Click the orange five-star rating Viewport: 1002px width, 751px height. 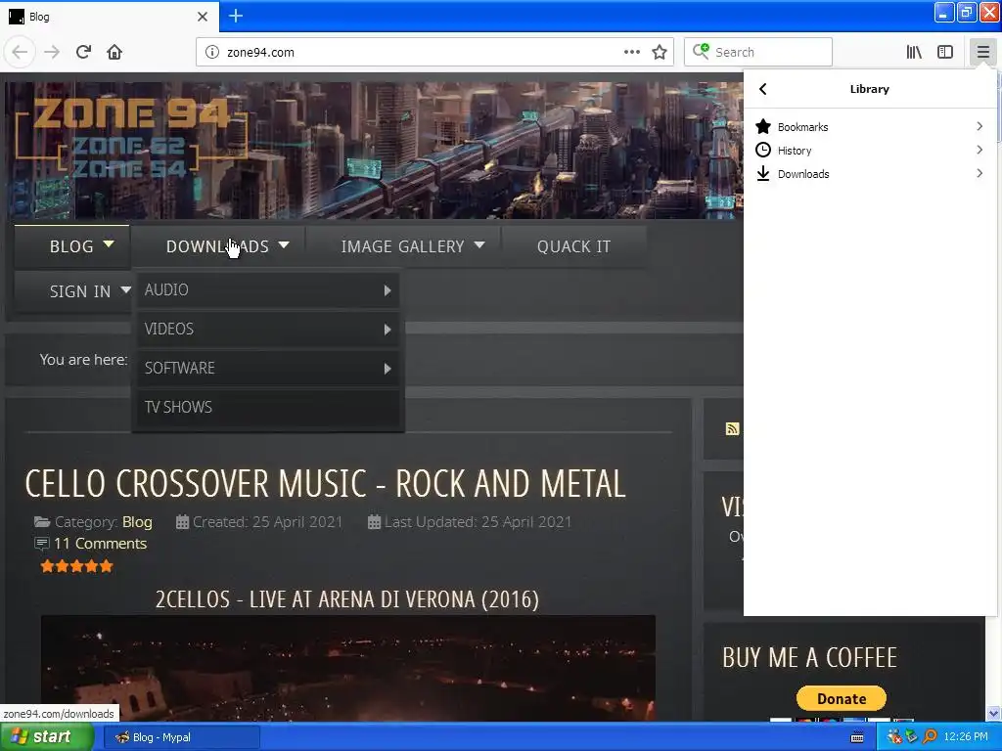click(x=76, y=566)
